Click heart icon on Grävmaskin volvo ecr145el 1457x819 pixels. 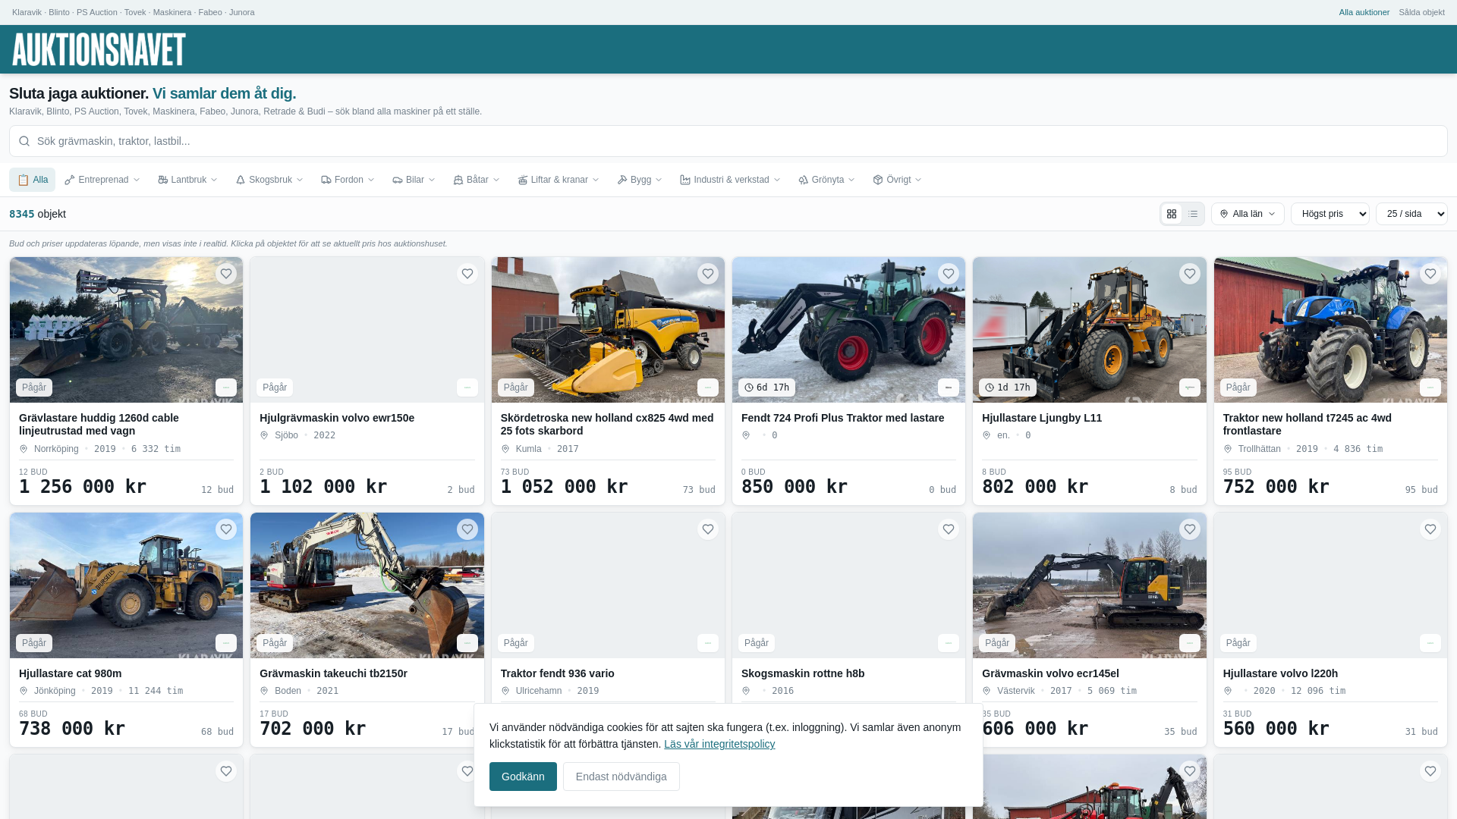1190,529
